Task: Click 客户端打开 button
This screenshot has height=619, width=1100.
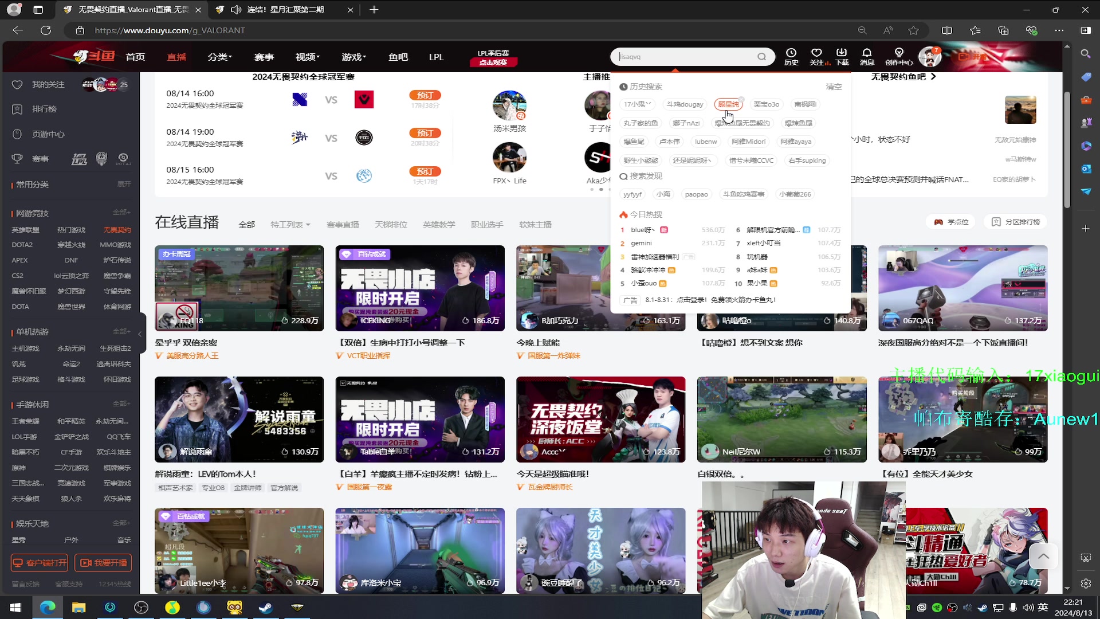Action: [40, 563]
